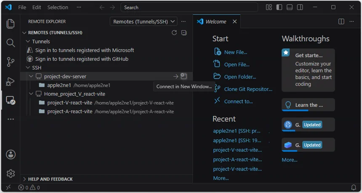The height and width of the screenshot is (193, 362).
Task: Select apple2ne1 folder under project-dev-server
Action: [59, 85]
